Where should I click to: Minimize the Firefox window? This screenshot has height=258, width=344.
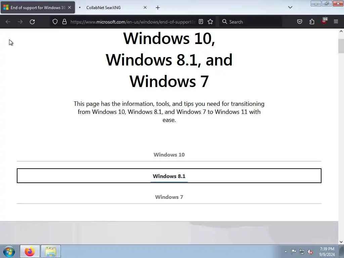(316, 4)
